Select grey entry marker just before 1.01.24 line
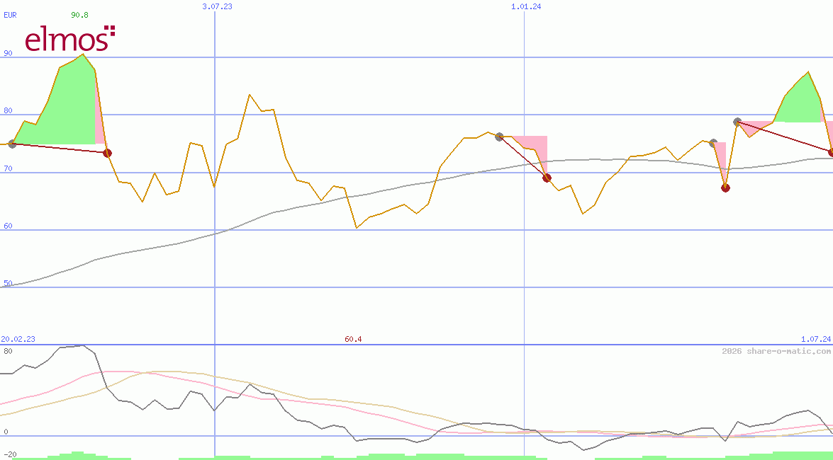833x460 pixels. coord(499,137)
